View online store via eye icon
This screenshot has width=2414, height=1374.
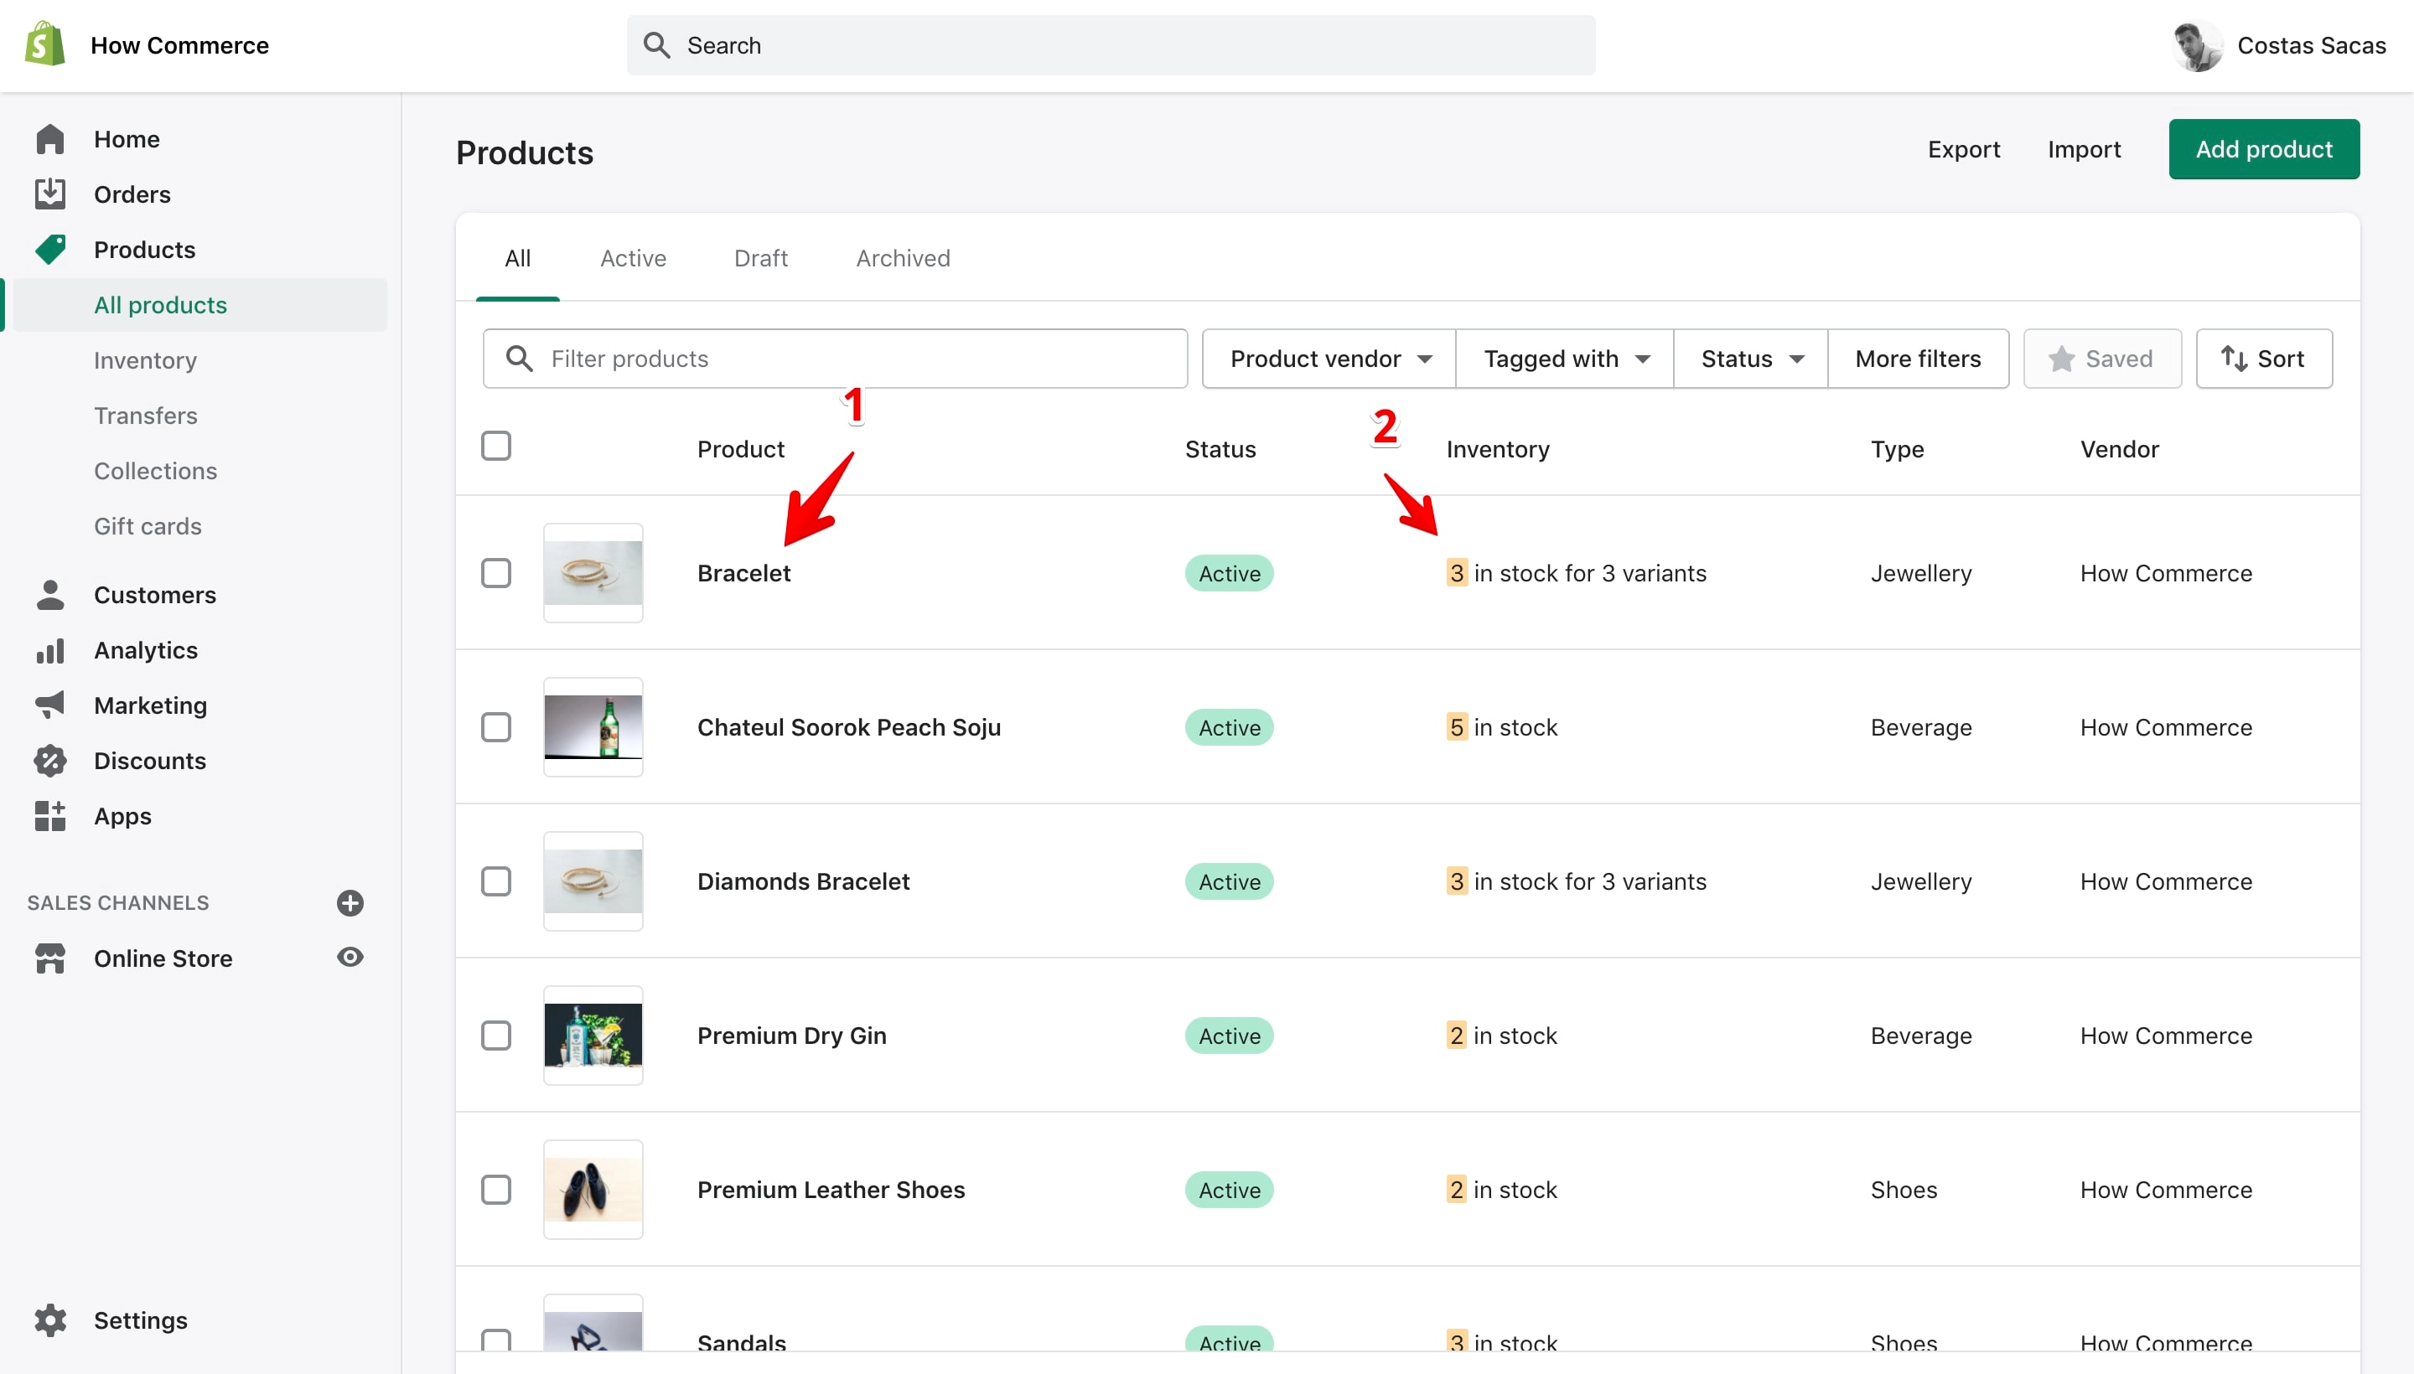(x=350, y=957)
